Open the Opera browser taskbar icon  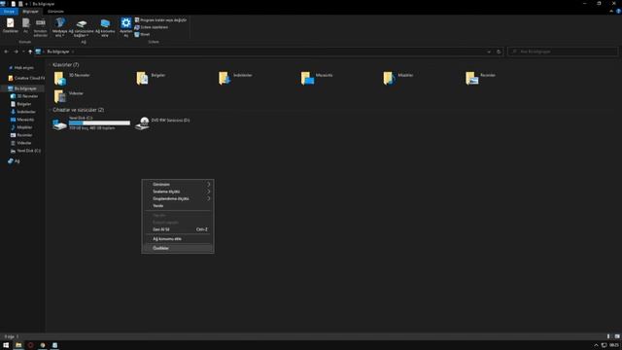click(x=30, y=345)
